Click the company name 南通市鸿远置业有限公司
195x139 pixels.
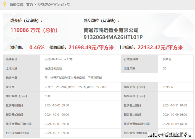tap(111, 30)
